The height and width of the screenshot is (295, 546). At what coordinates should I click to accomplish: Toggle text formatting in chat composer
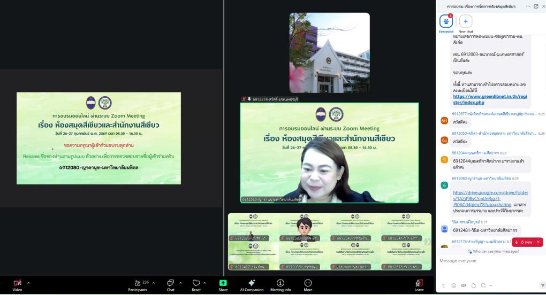444,285
